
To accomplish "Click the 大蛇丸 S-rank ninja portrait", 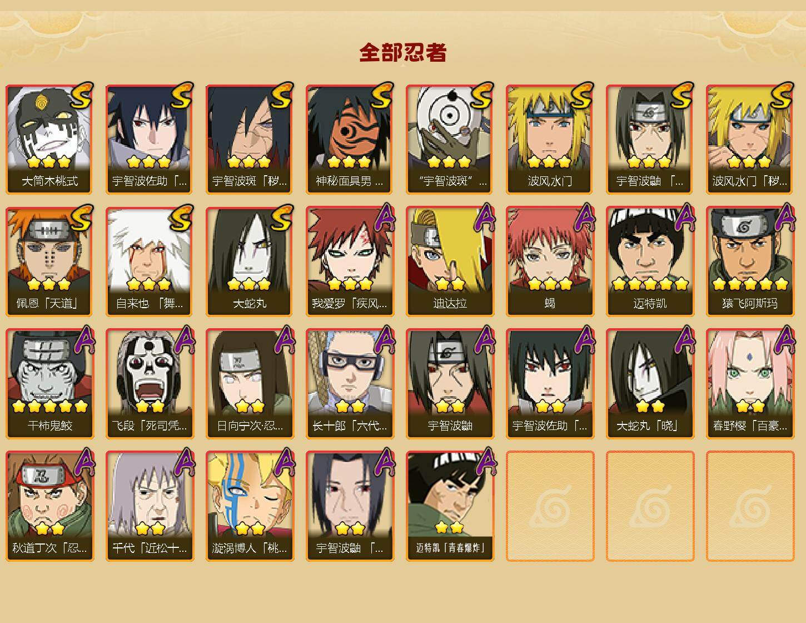I will pos(250,261).
